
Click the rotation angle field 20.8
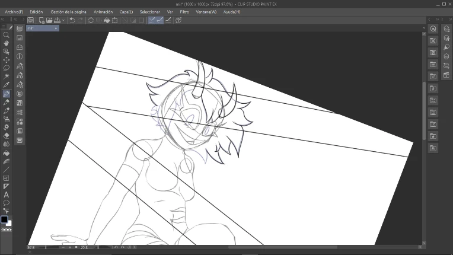click(x=84, y=247)
